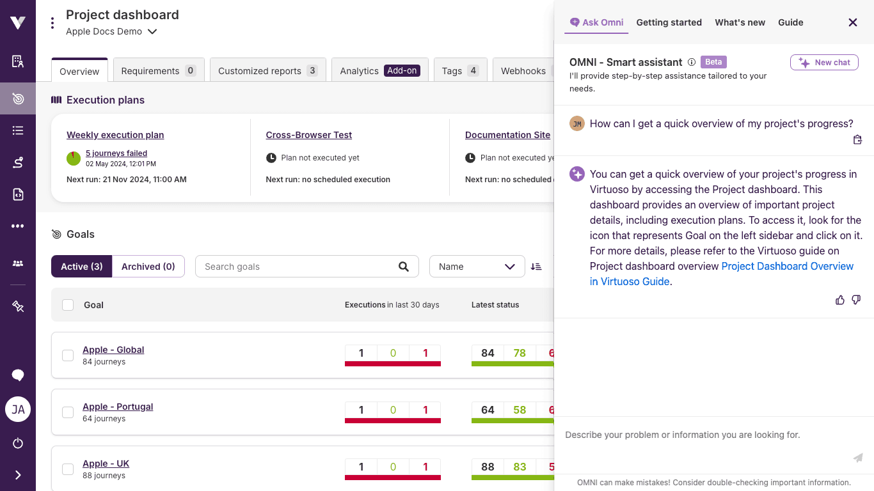Switch to the Customized reports tab
The width and height of the screenshot is (874, 491).
pos(267,71)
